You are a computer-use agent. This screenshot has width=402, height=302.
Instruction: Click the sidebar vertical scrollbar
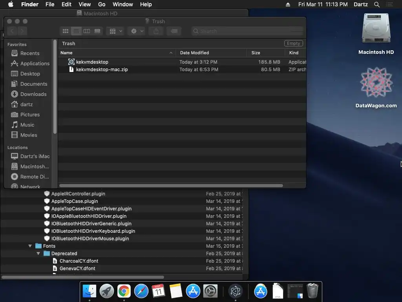[55, 87]
